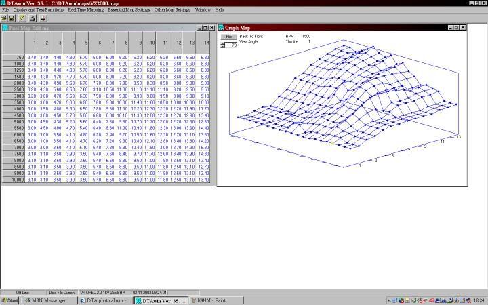
Task: Open the Real Time Mapping menu
Action: (86, 10)
